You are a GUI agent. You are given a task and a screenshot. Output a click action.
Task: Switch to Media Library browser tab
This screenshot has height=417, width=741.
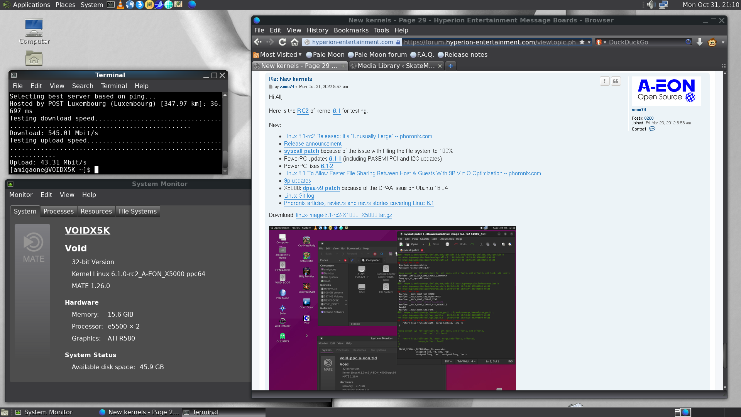click(x=396, y=66)
